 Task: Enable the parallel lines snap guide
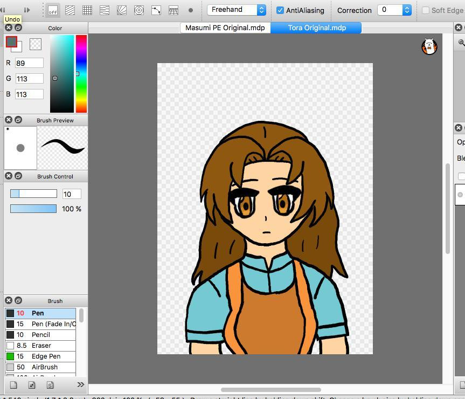point(70,11)
